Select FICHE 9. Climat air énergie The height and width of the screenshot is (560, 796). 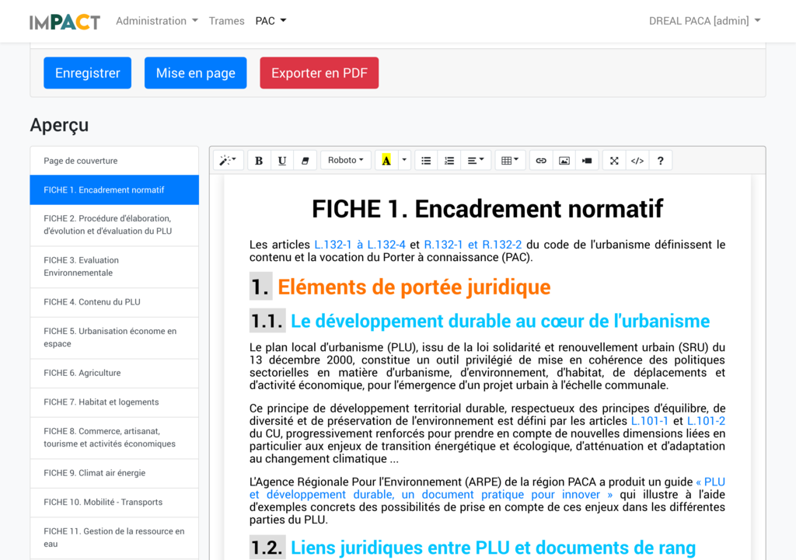(114, 473)
